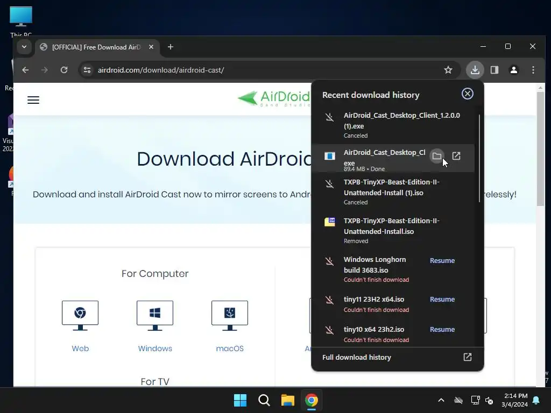Click the completed AirDroid_Cast_Desktop exe file icon
551x413 pixels.
330,156
